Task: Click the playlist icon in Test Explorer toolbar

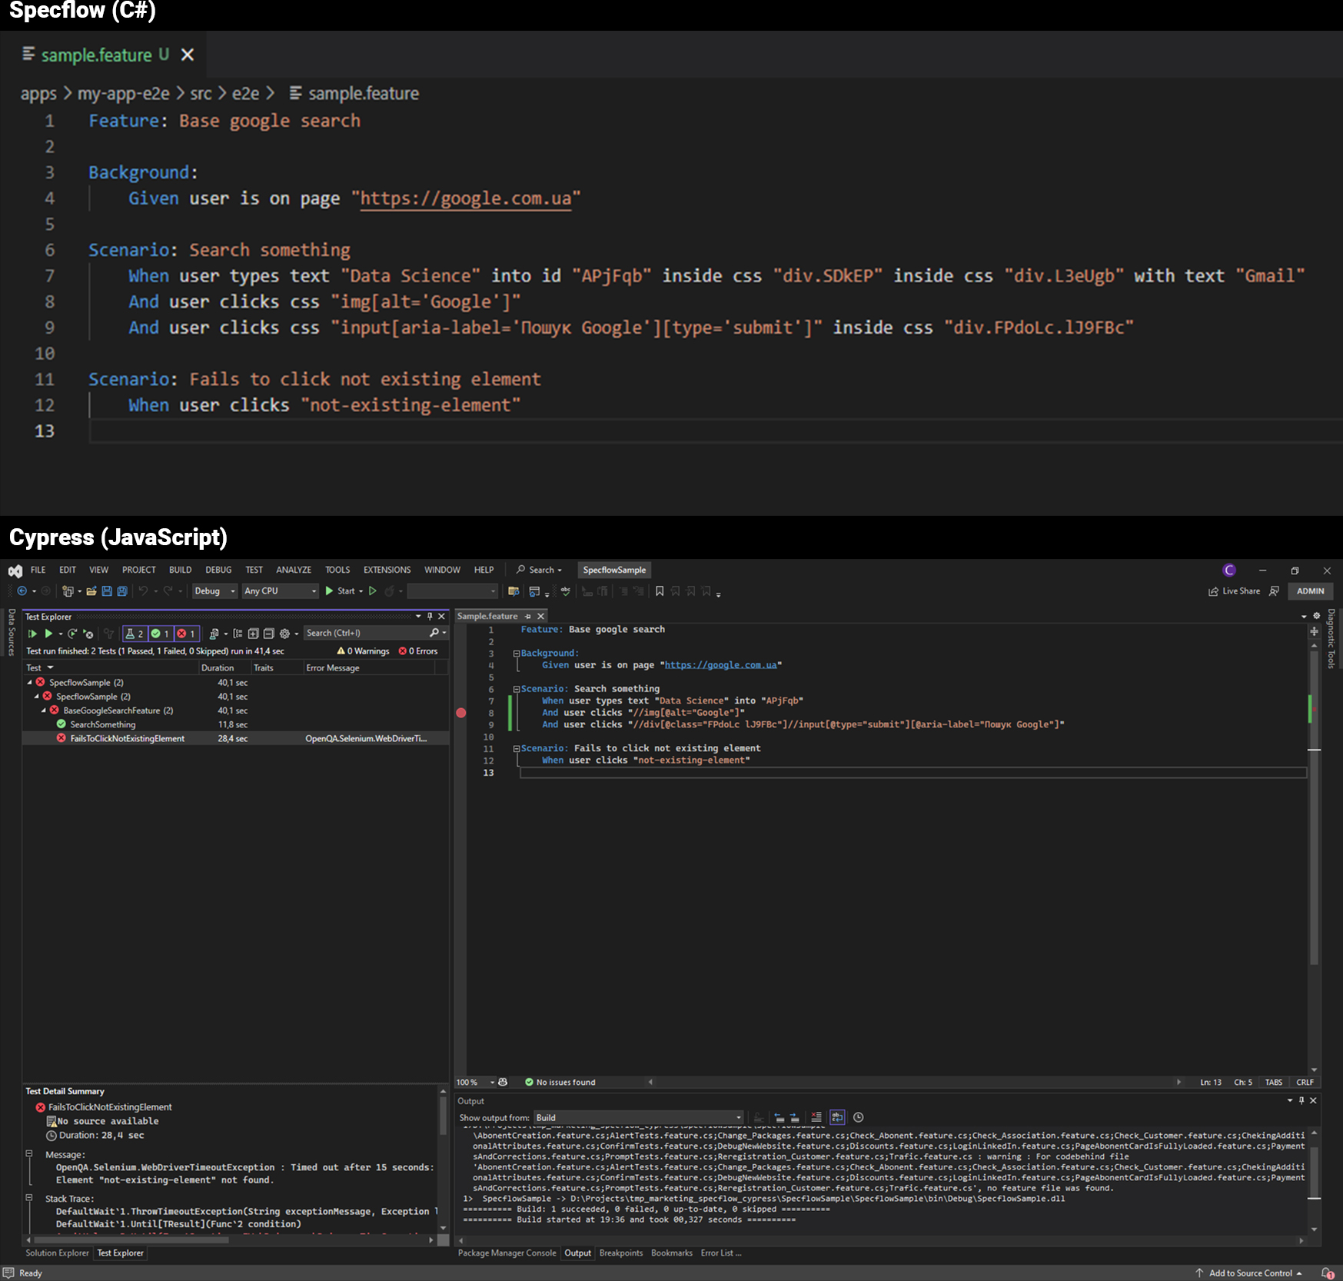Action: click(x=214, y=634)
